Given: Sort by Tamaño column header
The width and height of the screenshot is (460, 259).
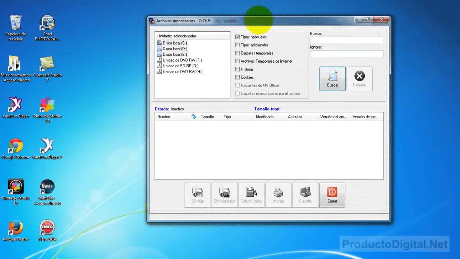Looking at the screenshot, I should point(210,117).
